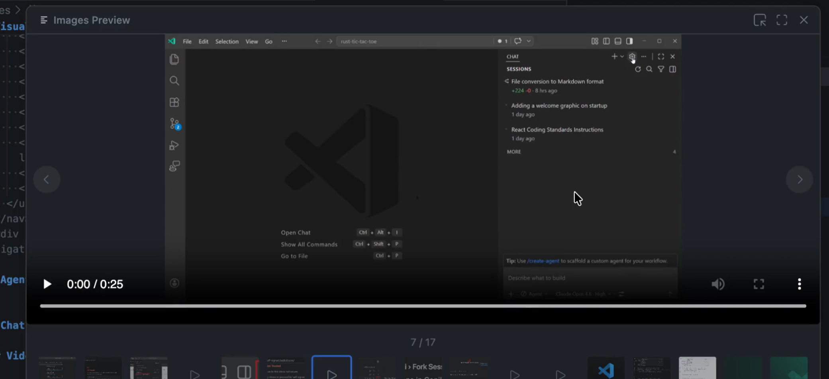
Task: Open the File menu in VS Code
Action: point(187,41)
